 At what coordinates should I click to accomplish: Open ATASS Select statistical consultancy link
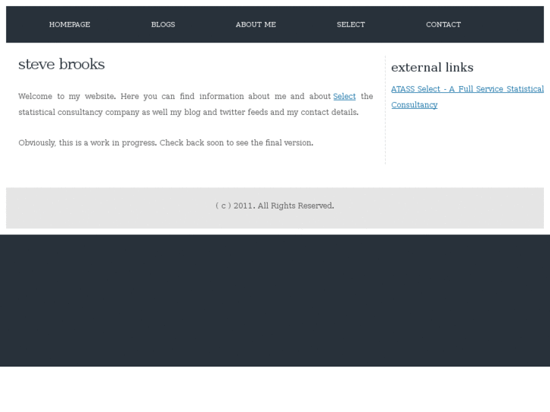point(468,97)
